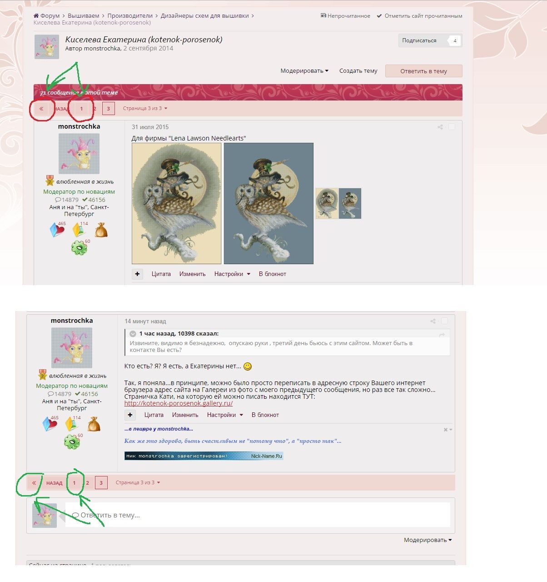Viewport: 547px width, 582px height.
Task: Click the arrow icon in the quote header
Action: click(x=442, y=335)
